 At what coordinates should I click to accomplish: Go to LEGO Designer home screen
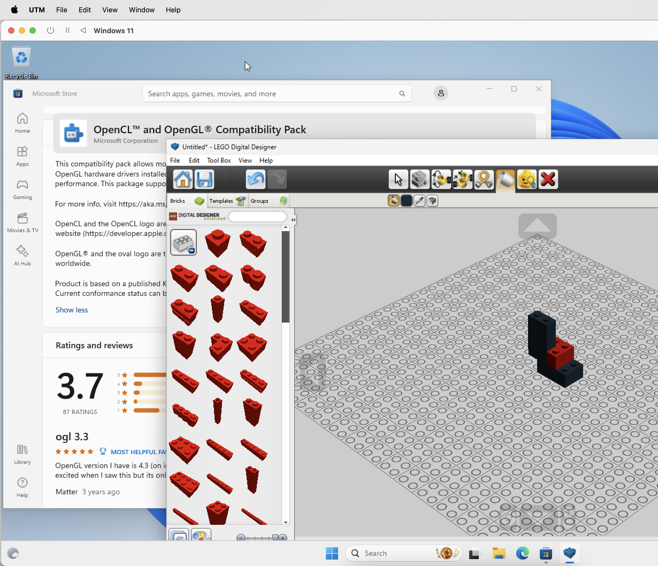(183, 179)
